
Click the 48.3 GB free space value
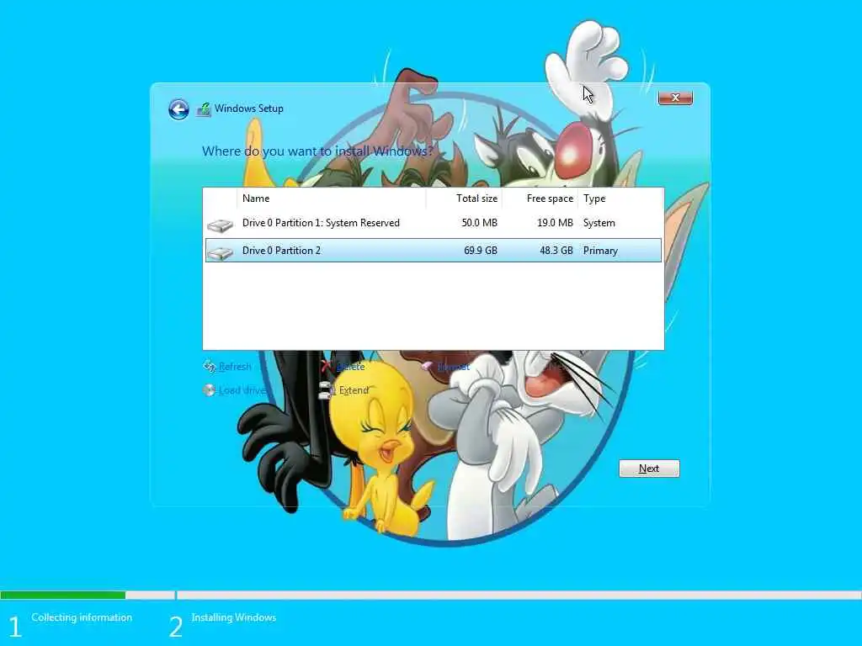click(556, 251)
